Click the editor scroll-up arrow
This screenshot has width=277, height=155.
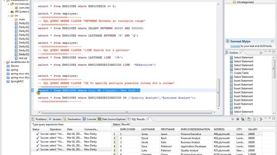pos(218,4)
